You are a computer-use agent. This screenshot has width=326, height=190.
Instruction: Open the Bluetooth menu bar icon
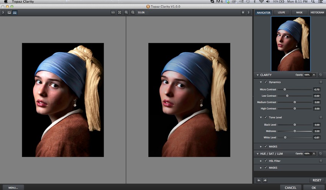255,2
